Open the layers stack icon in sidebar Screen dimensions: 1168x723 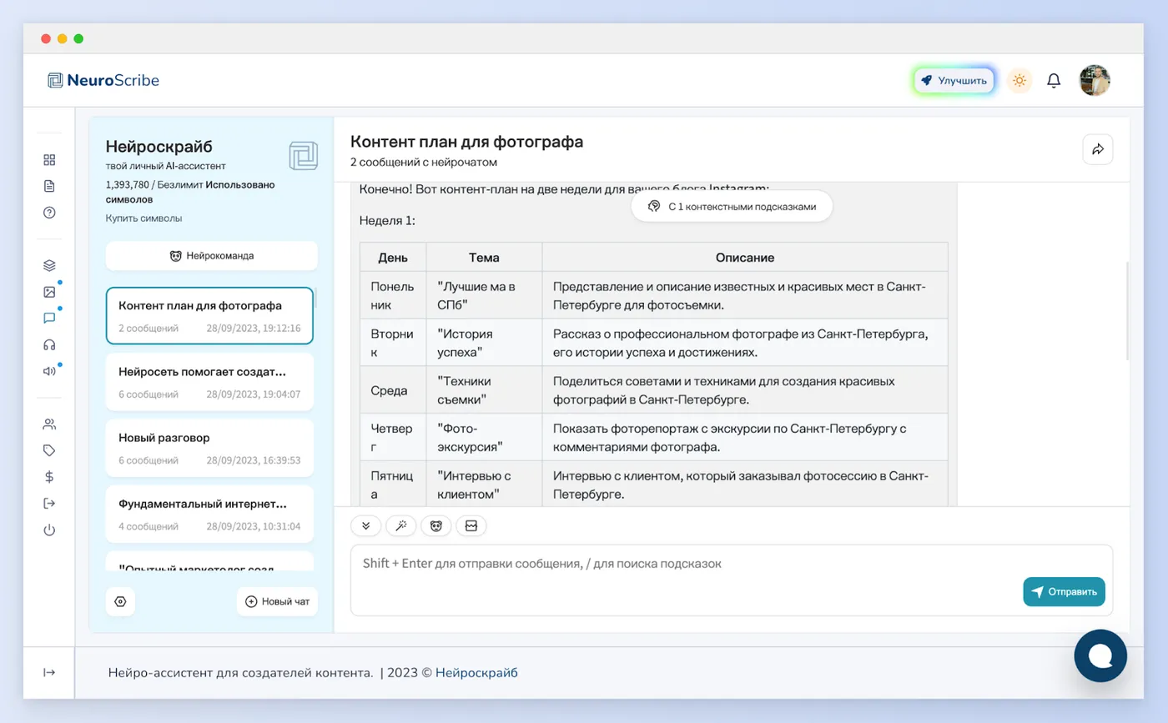[49, 265]
